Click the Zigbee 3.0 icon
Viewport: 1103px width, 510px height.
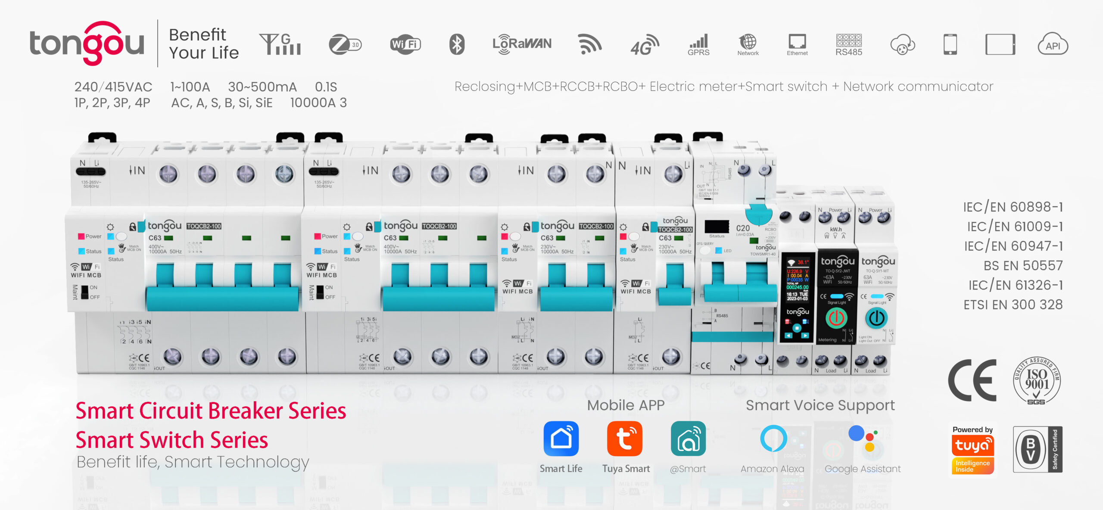(345, 44)
